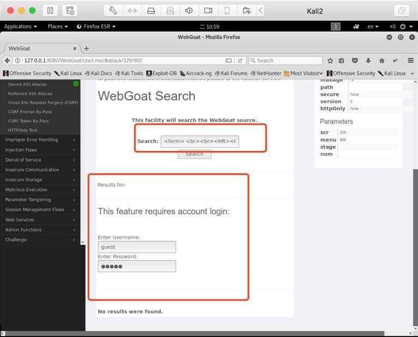
Task: Open Firefox ESR app menu
Action: pos(96,26)
